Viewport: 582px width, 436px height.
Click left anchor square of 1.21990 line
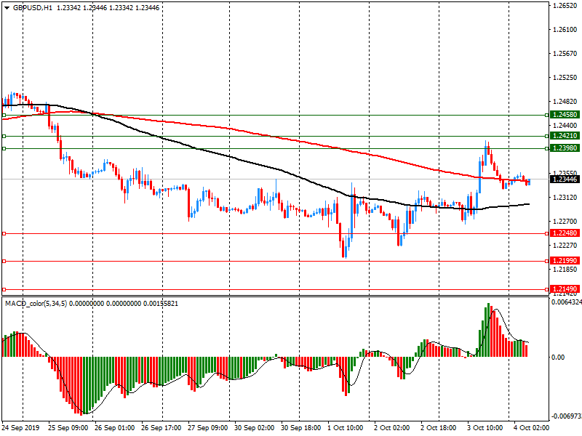[4, 261]
